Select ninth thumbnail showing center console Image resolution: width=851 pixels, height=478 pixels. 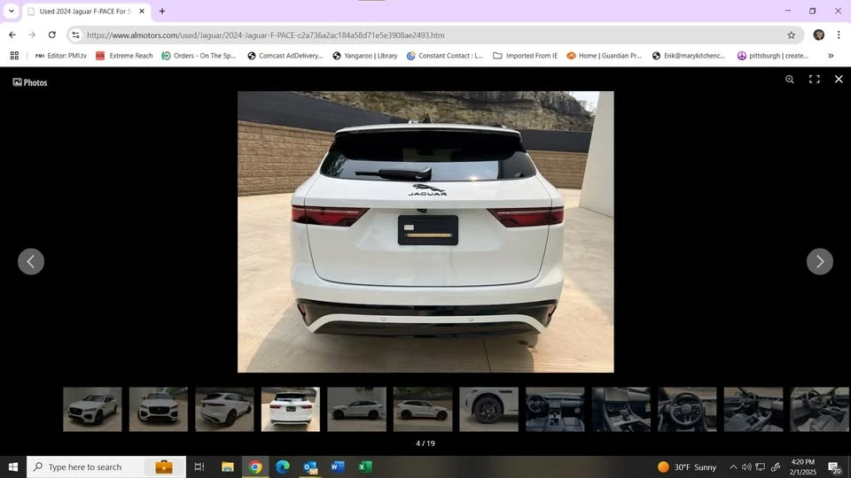[621, 409]
